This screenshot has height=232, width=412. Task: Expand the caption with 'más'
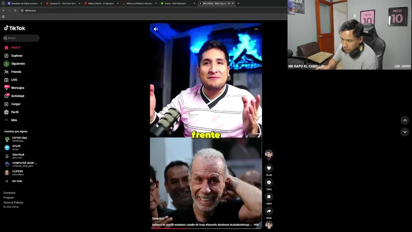coord(256,225)
